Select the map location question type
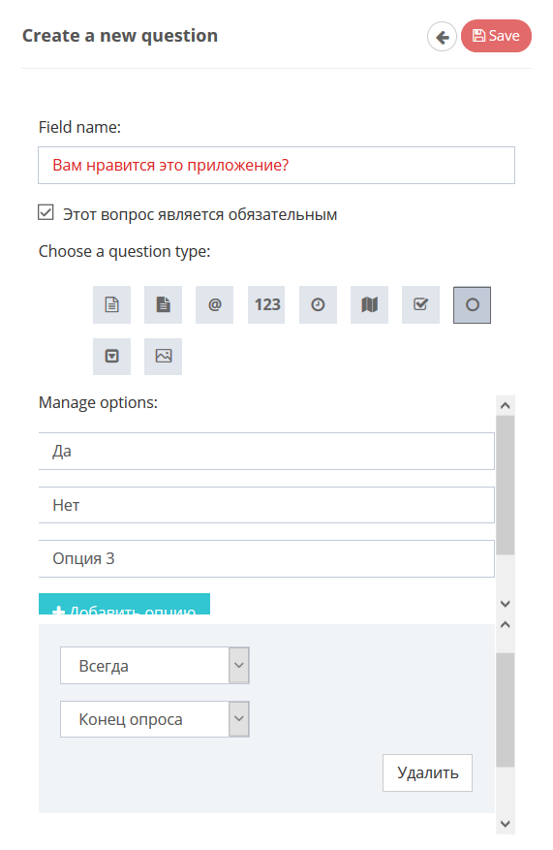 point(369,304)
